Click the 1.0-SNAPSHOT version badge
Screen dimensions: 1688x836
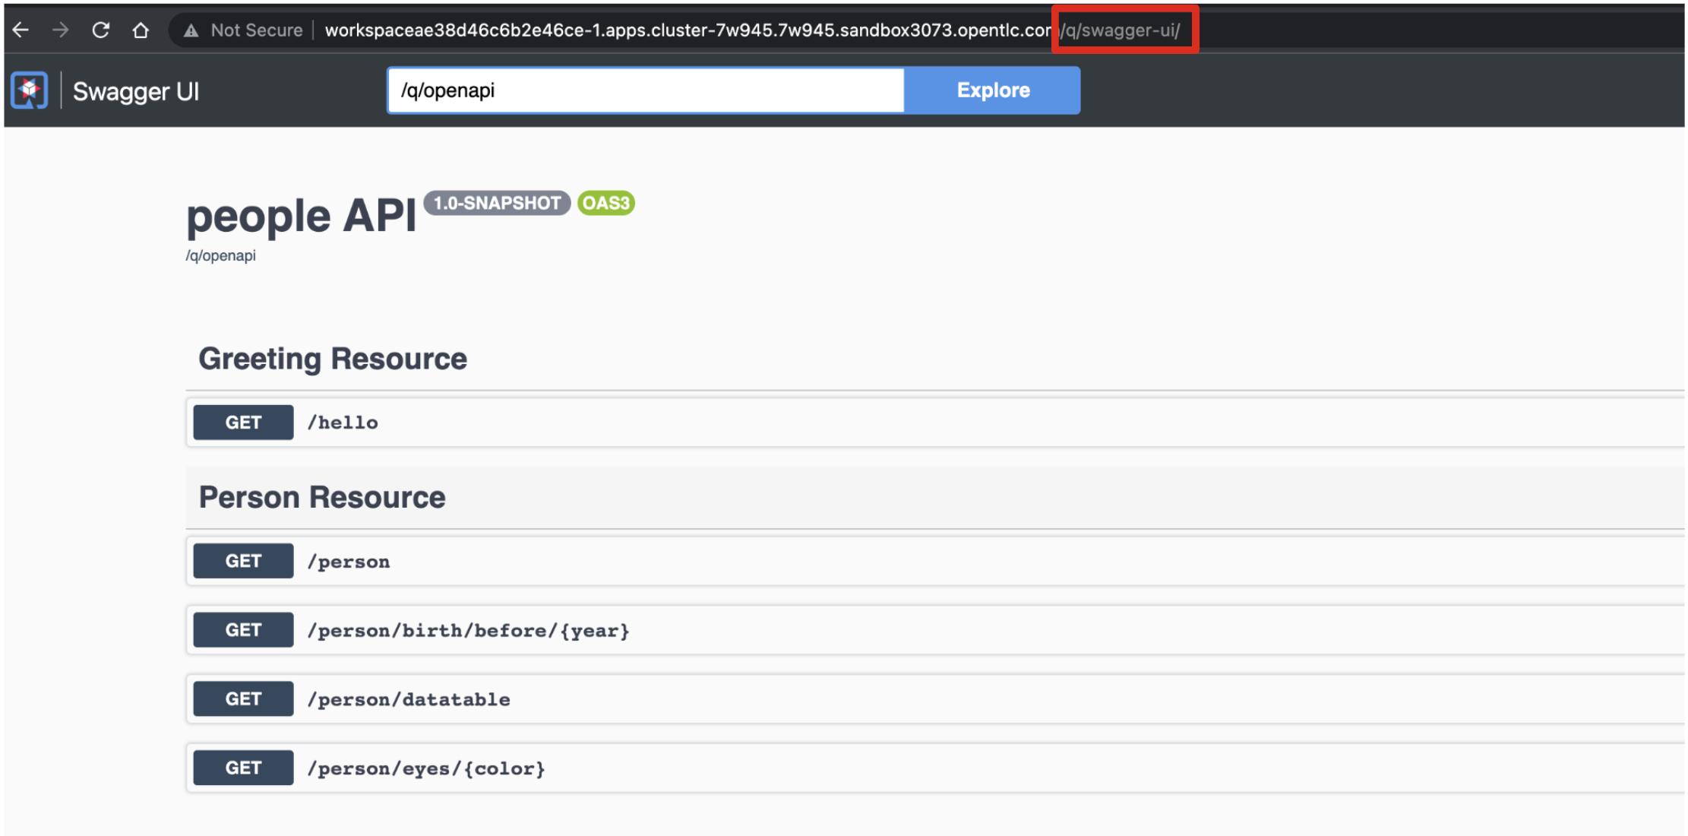tap(497, 203)
